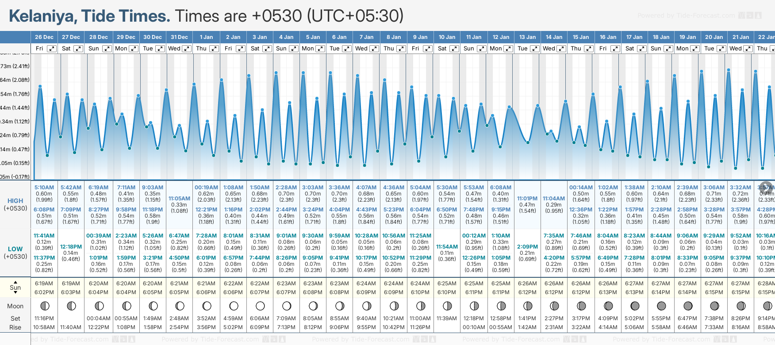Viewport: 775px width, 345px height.
Task: Expand the Sat 10 Jan day view
Action: (x=454, y=49)
